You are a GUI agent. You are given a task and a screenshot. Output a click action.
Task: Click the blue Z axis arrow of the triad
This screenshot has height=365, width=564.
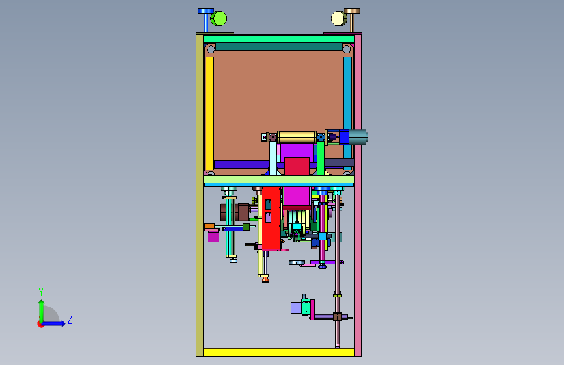coord(54,323)
